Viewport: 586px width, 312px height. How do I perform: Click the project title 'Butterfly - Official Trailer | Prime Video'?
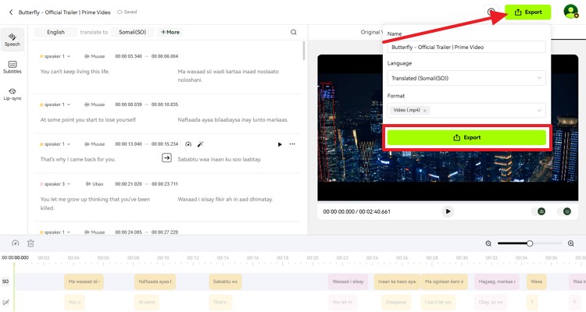pos(65,12)
